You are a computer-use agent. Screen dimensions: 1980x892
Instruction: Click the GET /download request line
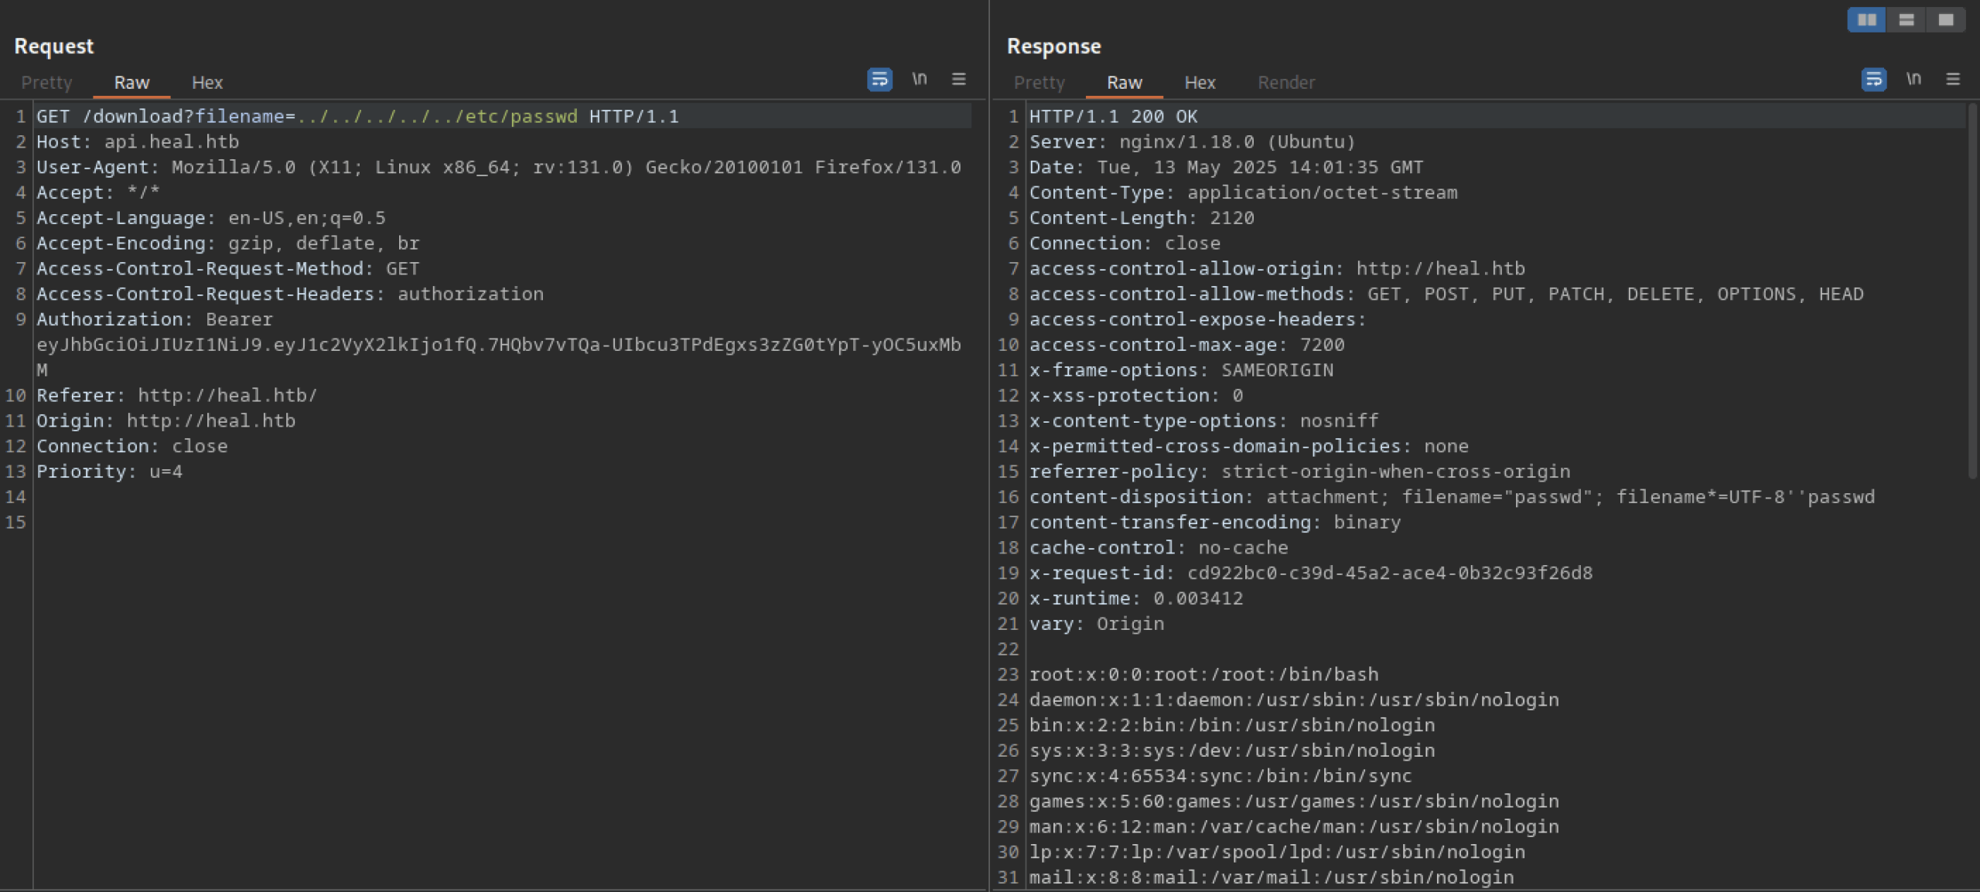click(356, 117)
